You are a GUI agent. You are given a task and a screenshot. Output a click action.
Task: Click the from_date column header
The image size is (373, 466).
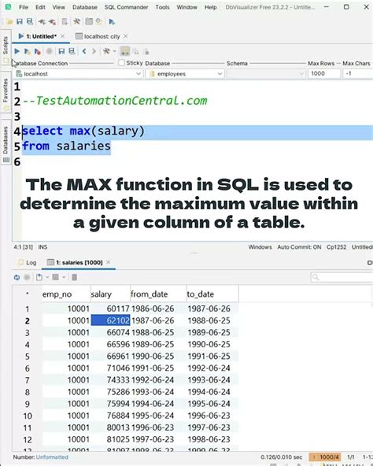(158, 294)
